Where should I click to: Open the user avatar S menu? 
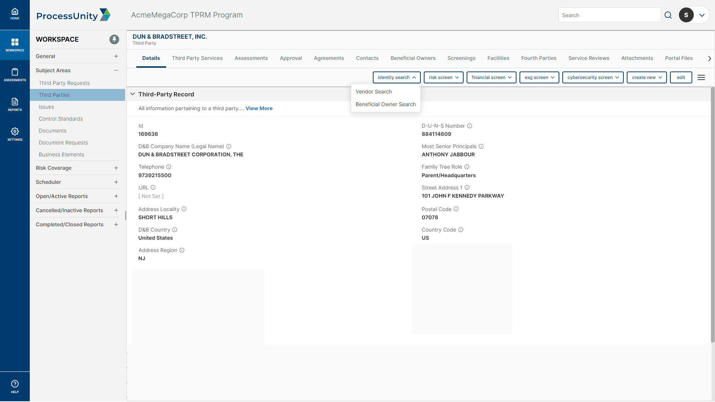pos(686,15)
